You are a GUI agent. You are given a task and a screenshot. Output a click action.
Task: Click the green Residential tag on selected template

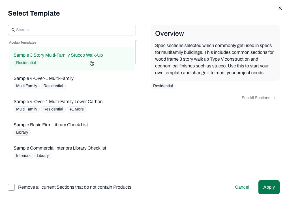coord(26,63)
